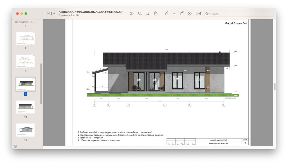Zoom out of the PDF page
The width and height of the screenshot is (288, 165).
[x=140, y=13]
